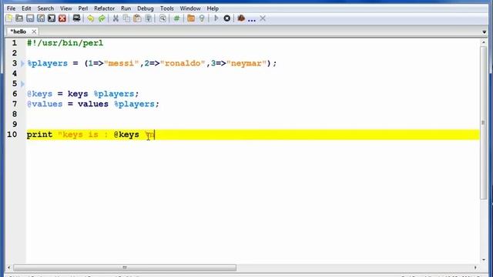Stop execution with the black stop icon
493x277 pixels.
tap(227, 18)
